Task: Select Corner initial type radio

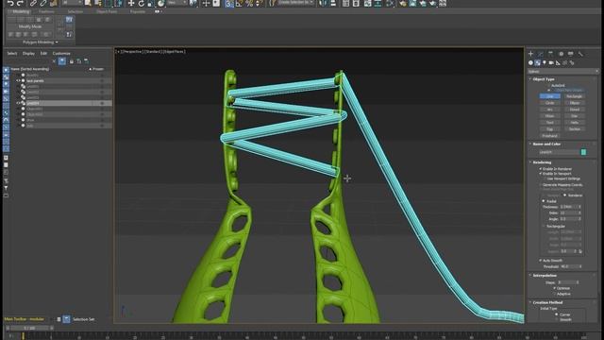Action: point(556,314)
